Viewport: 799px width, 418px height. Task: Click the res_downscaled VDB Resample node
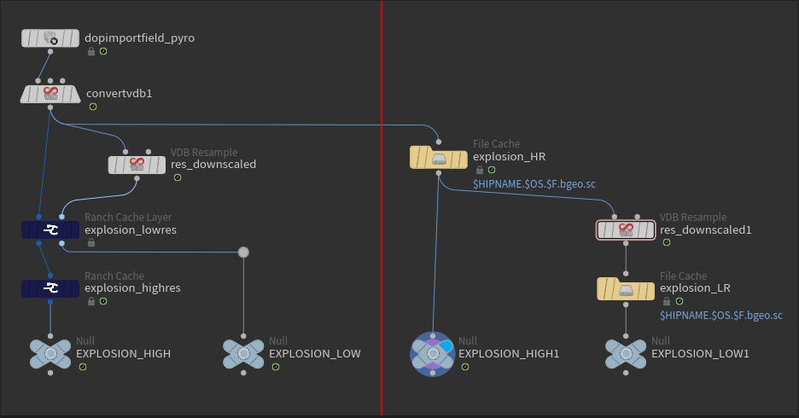tap(137, 165)
